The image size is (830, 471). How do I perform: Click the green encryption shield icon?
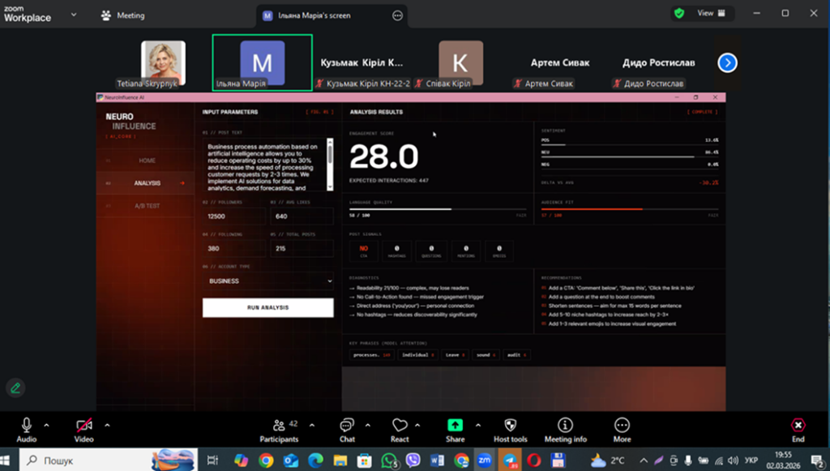679,13
